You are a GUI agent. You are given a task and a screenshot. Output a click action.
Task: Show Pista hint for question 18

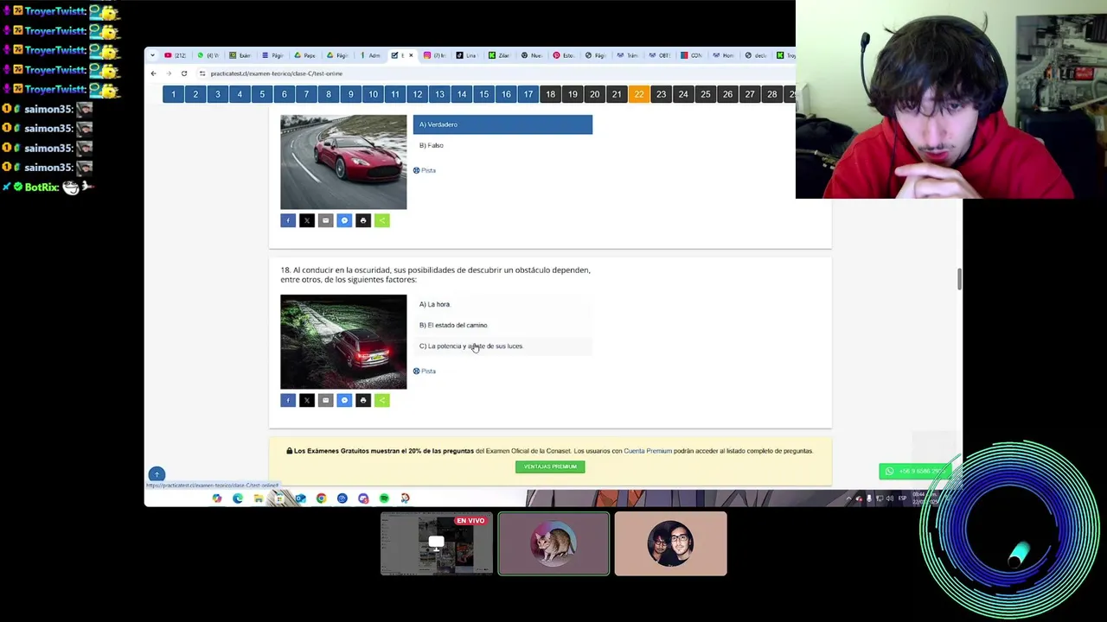[x=425, y=371]
